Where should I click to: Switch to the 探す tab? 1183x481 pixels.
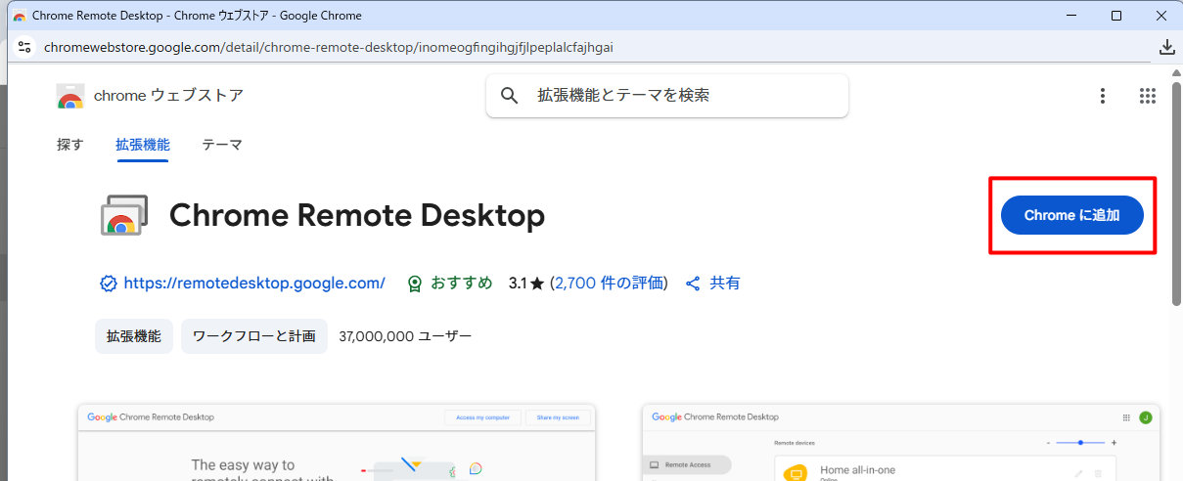[70, 145]
